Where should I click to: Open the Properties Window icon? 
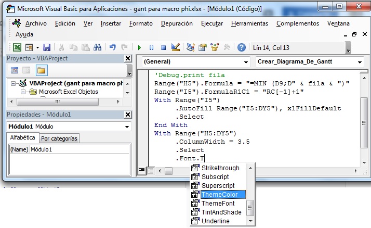pos(203,47)
